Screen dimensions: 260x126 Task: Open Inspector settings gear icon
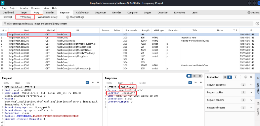point(246,77)
